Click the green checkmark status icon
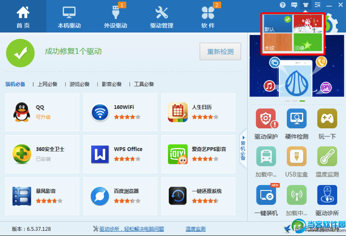Viewport: 346px width, 236px height. pyautogui.click(x=20, y=53)
